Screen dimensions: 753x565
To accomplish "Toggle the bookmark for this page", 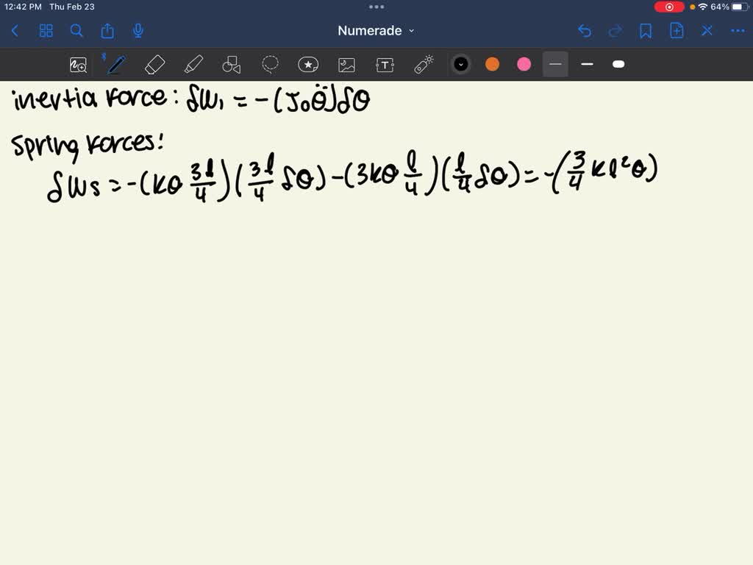I will (646, 31).
